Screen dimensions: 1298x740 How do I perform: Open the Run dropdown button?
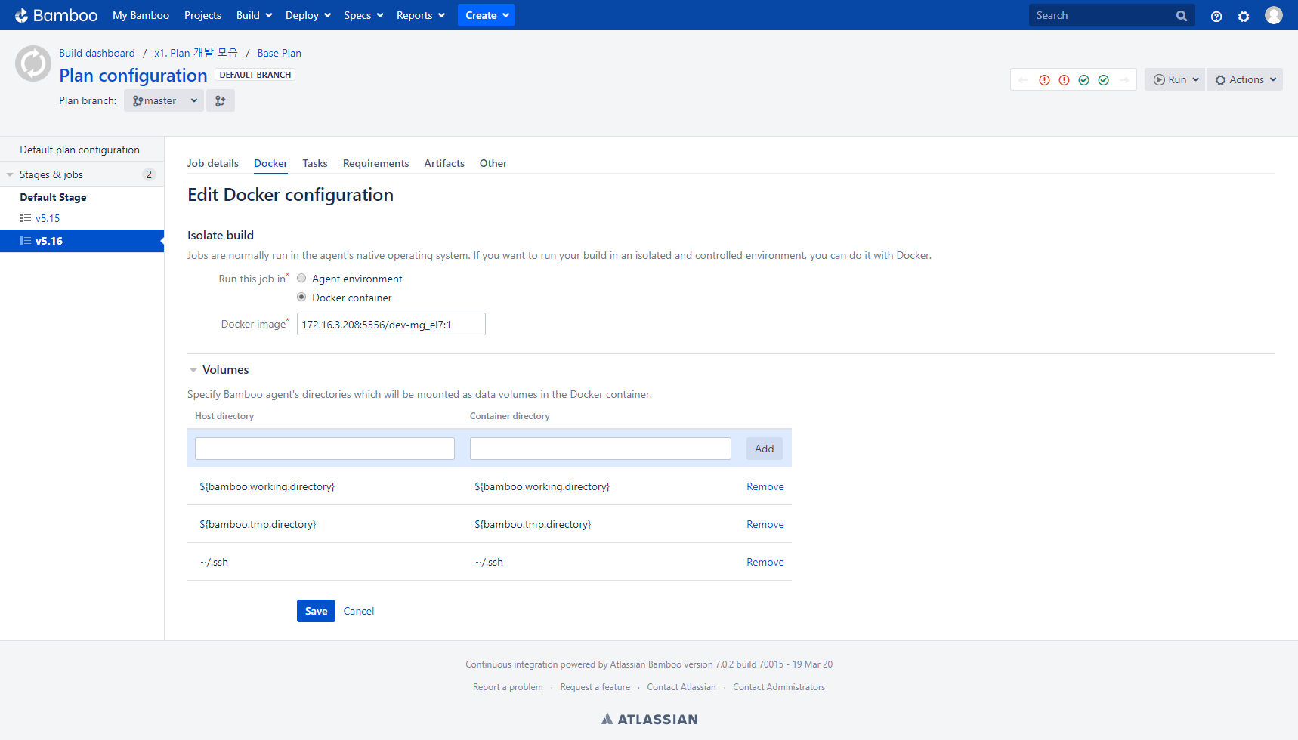[x=1175, y=79]
